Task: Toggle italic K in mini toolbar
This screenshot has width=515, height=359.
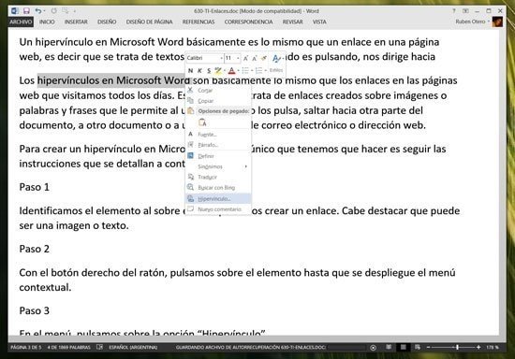Action: (199, 70)
